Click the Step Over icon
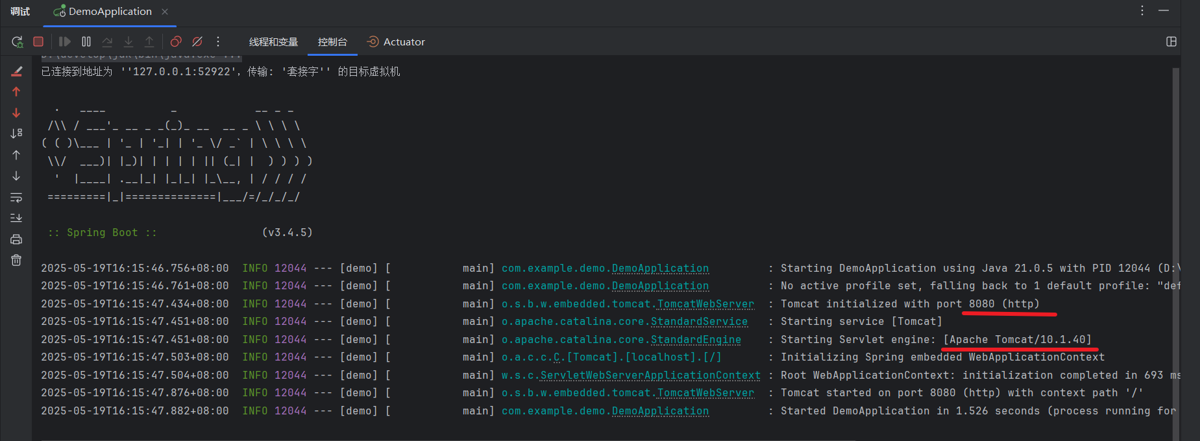The image size is (1200, 441). [107, 42]
